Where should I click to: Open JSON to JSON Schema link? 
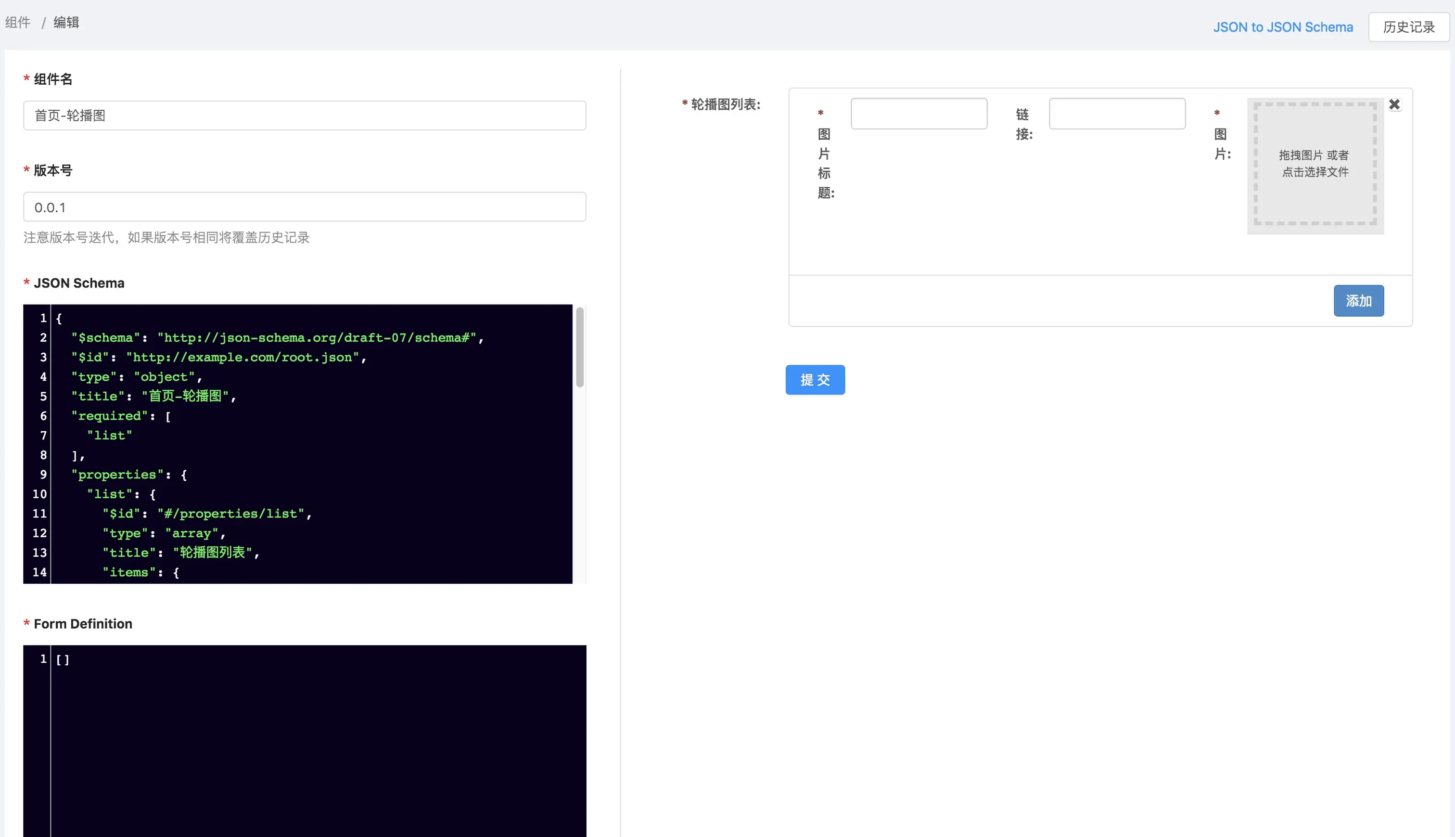coord(1283,27)
